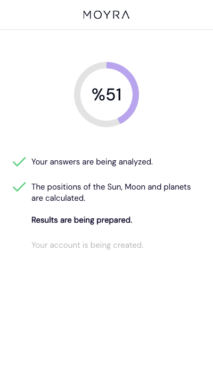Click the "are calculated." second line text

[58, 198]
